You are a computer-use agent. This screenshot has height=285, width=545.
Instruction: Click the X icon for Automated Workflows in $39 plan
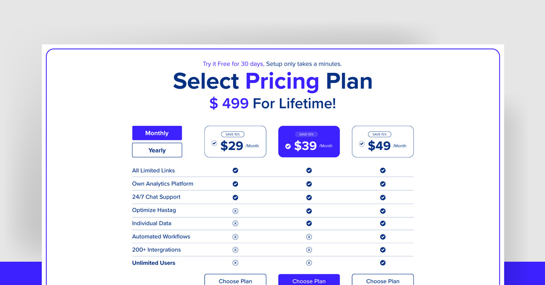309,236
